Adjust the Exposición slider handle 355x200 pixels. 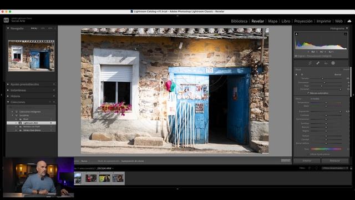[x=340, y=112]
